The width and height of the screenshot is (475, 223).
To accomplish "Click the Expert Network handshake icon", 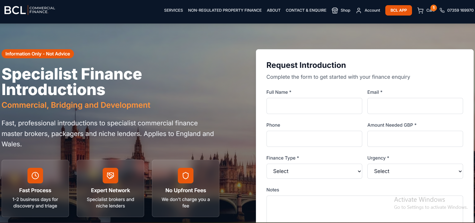I will pos(110,176).
